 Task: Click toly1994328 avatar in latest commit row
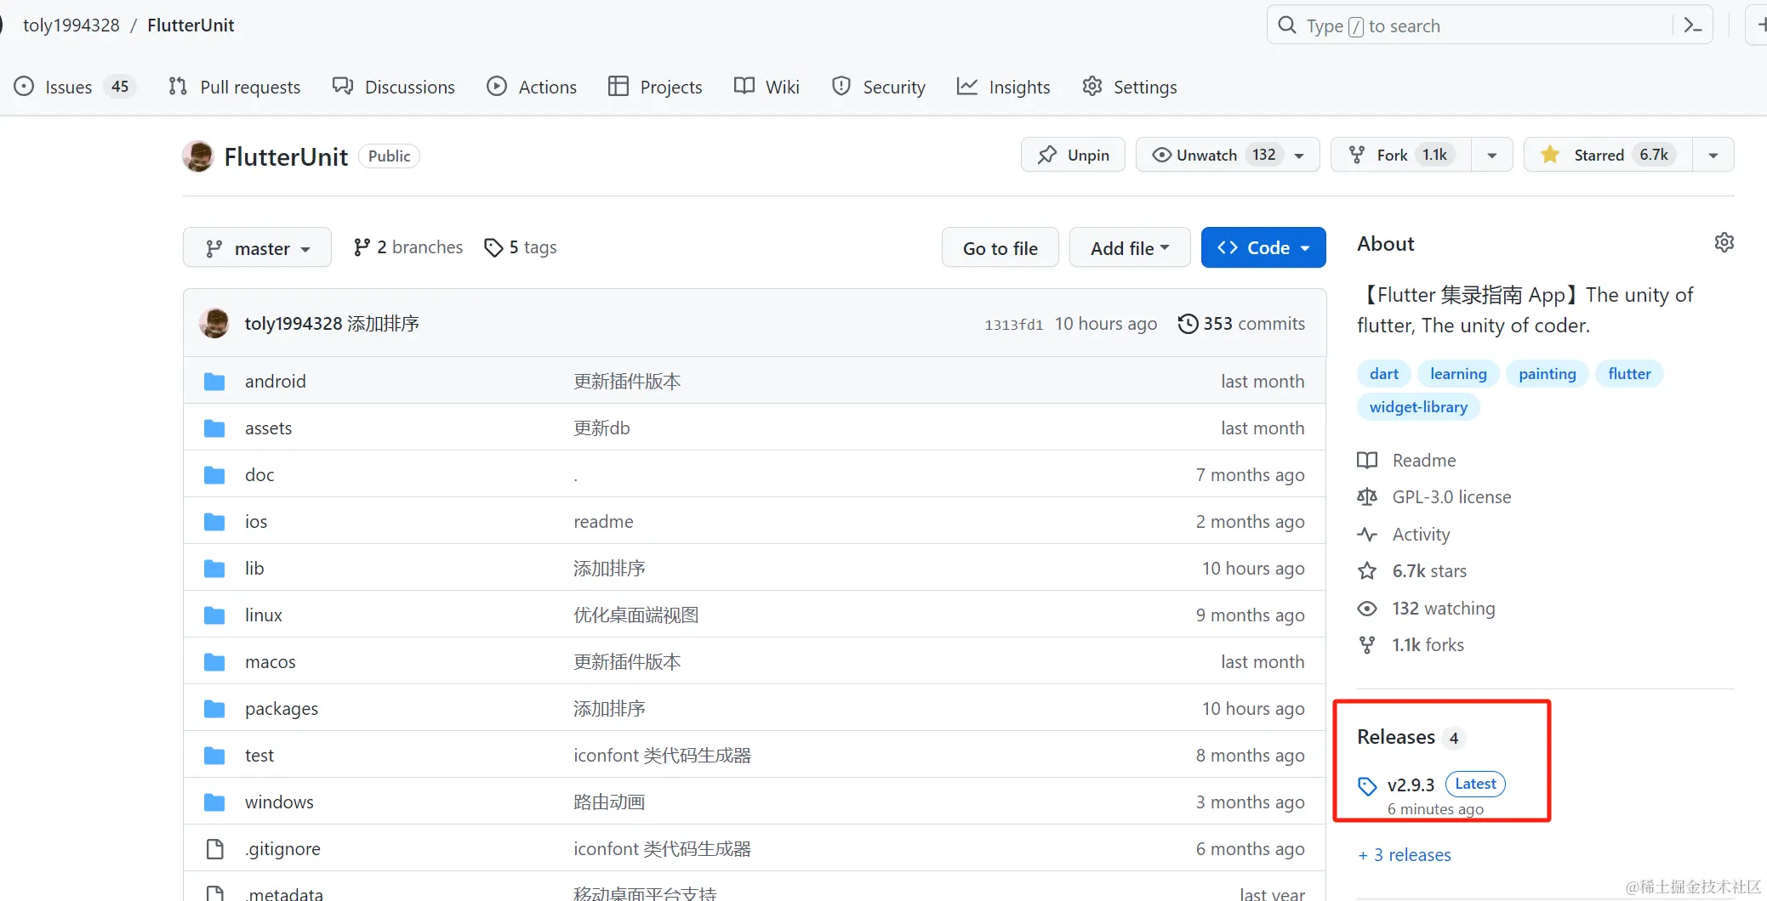pyautogui.click(x=214, y=324)
